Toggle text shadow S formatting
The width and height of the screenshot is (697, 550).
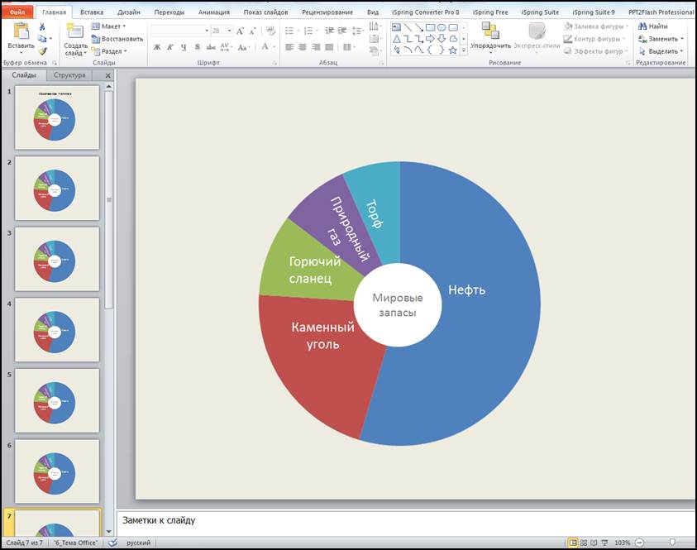coord(198,47)
